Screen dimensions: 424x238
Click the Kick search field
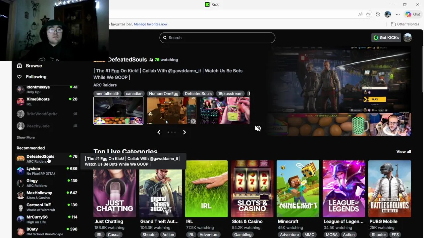coord(217,38)
